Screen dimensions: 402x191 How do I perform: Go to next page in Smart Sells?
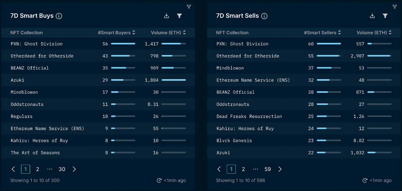click(x=280, y=169)
